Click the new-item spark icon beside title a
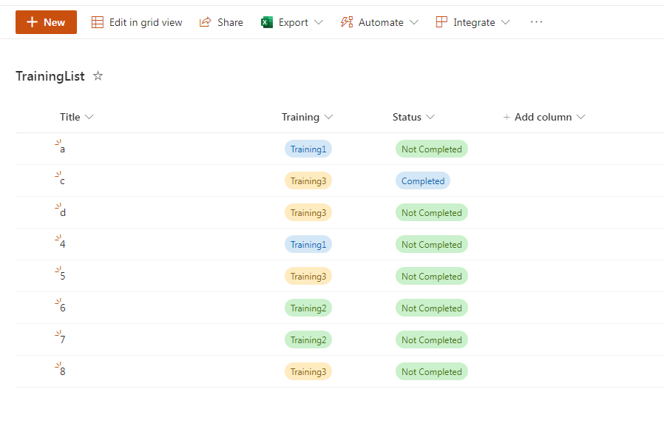664x446 pixels. click(x=58, y=143)
